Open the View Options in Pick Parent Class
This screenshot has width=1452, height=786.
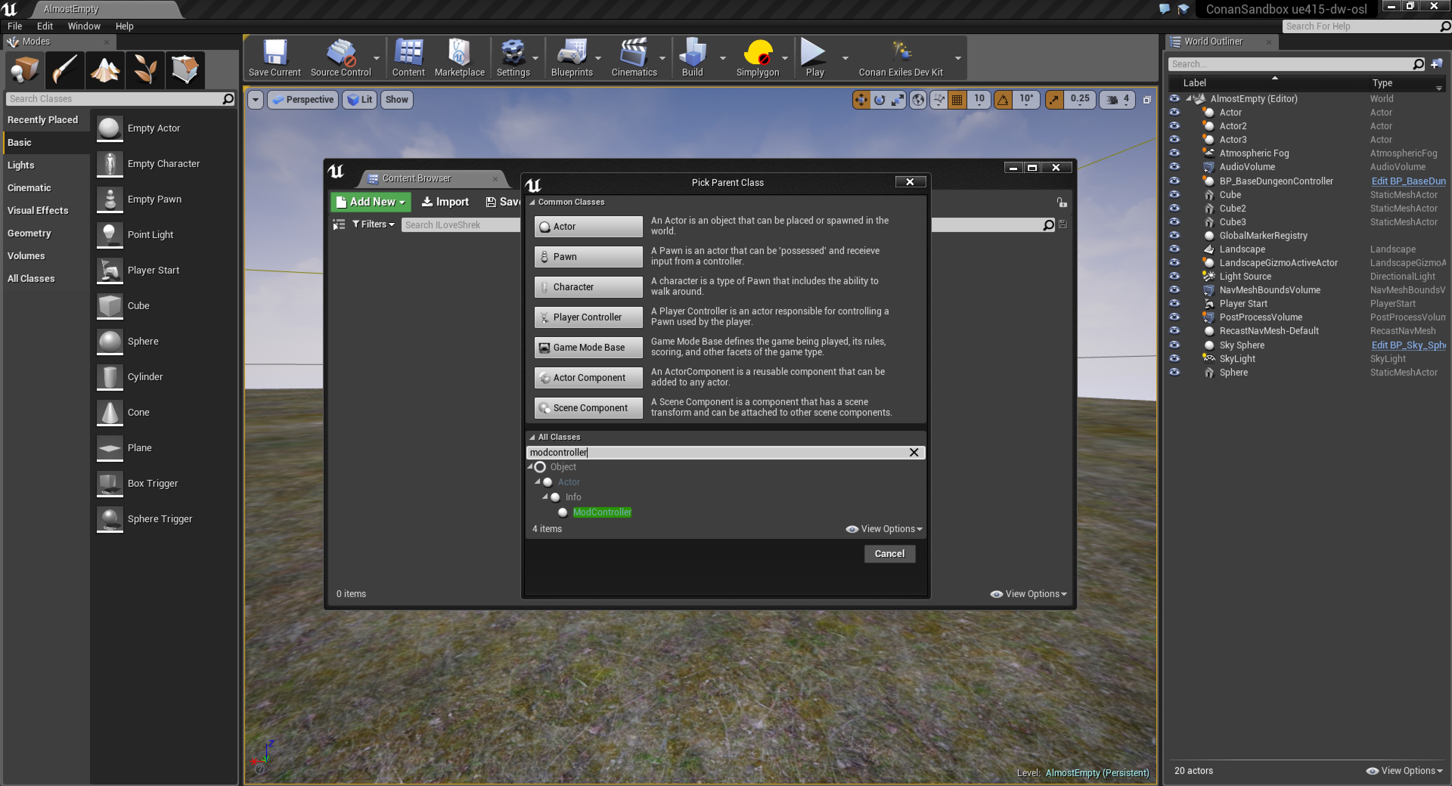[884, 529]
